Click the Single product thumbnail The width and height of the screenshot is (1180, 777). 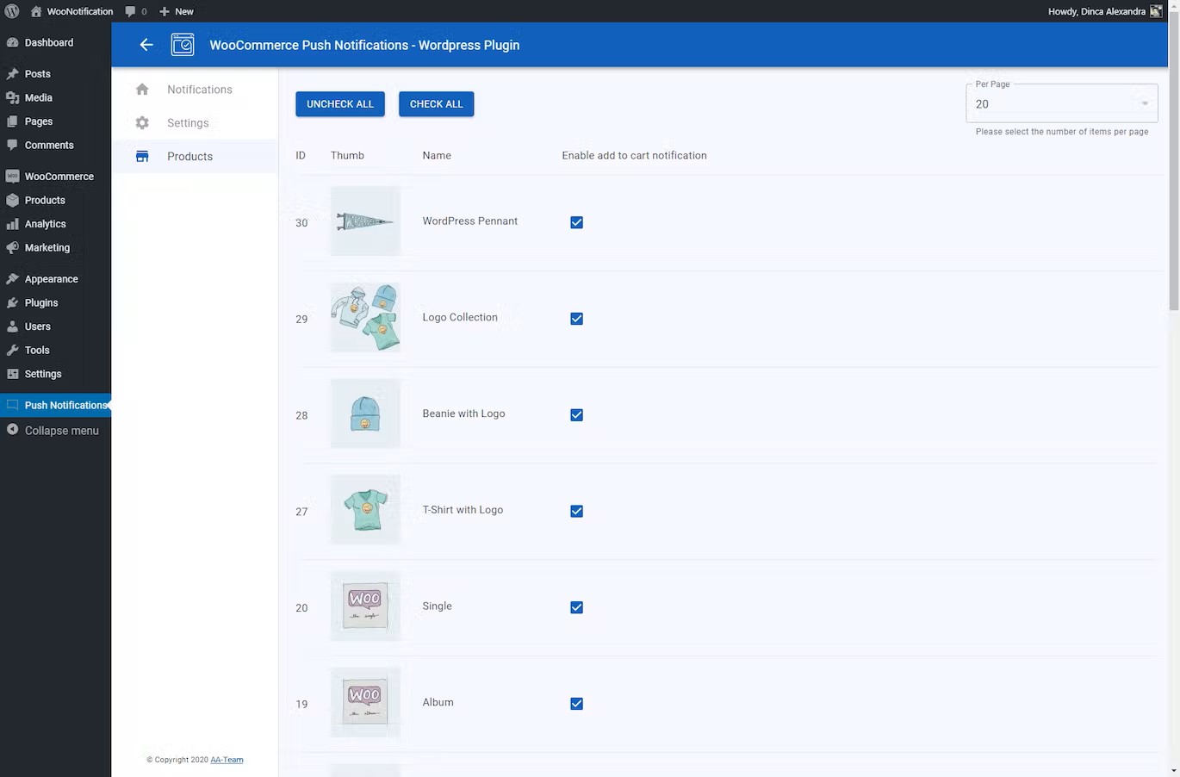(365, 606)
